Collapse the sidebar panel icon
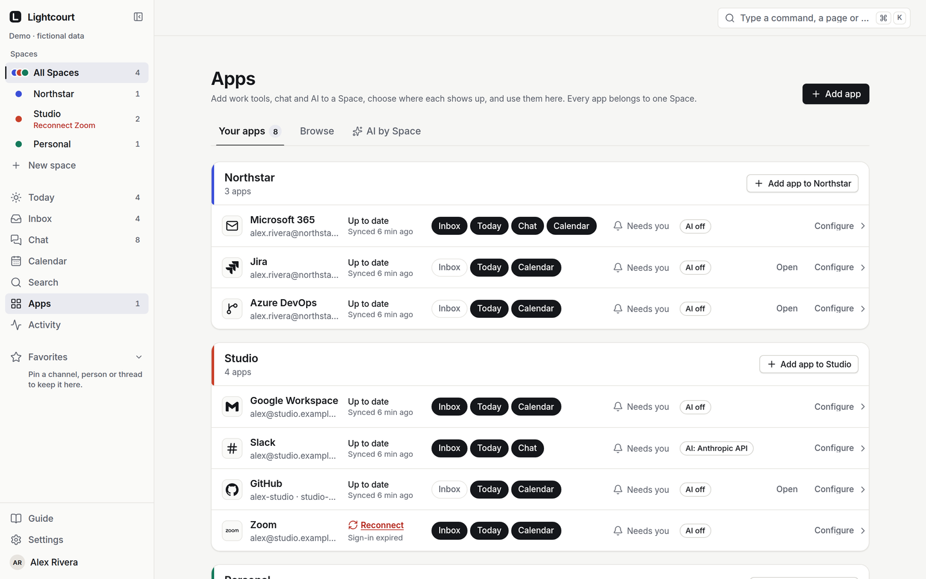 click(x=138, y=17)
